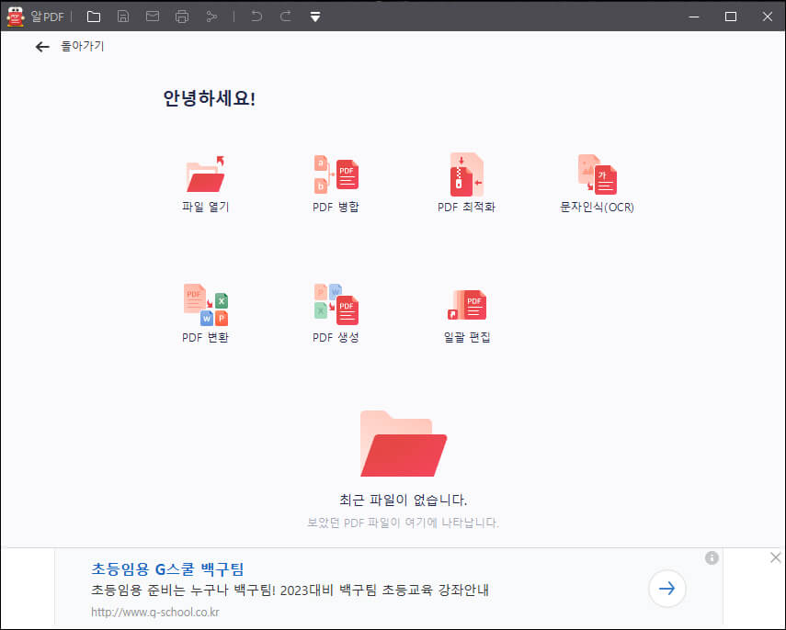Open the email send icon
This screenshot has width=786, height=630.
pos(152,16)
